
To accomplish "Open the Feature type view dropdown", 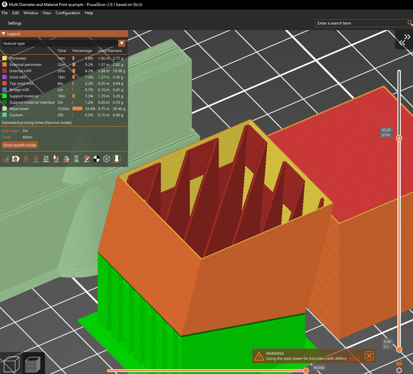I will 64,43.
